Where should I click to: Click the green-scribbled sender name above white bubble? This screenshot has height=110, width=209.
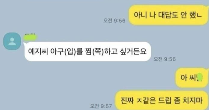click(30, 37)
